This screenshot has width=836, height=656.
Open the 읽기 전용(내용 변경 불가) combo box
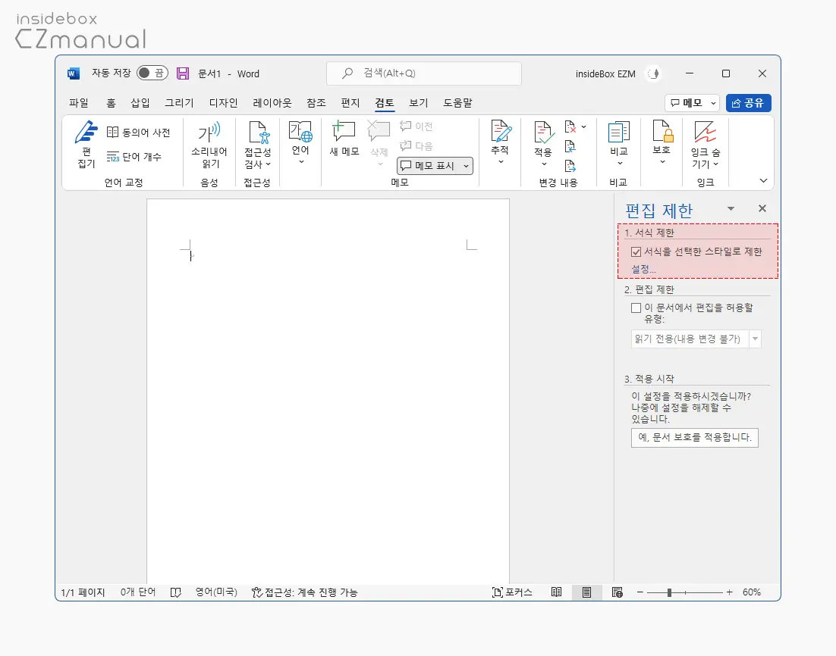pyautogui.click(x=696, y=339)
